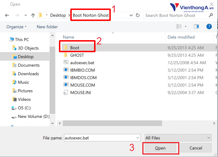Click navigation pane scroll up arrow
This screenshot has width=218, height=157.
click(x=53, y=36)
